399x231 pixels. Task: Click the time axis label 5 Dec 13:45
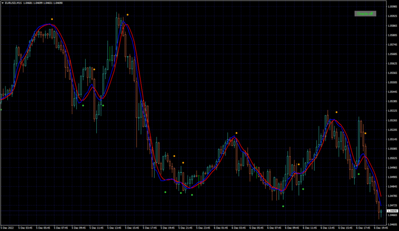[x=114, y=228]
